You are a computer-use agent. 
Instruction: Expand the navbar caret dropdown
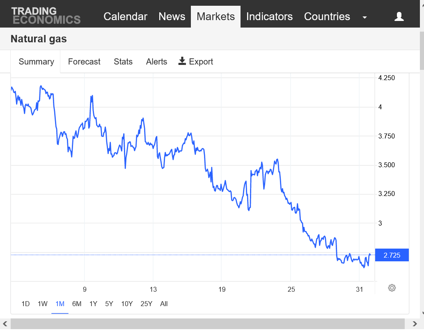coord(364,17)
